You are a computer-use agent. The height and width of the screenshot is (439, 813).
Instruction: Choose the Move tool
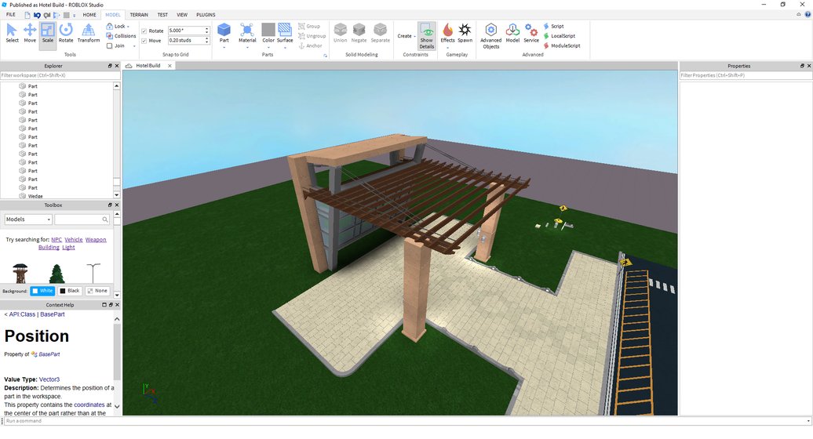pos(30,33)
